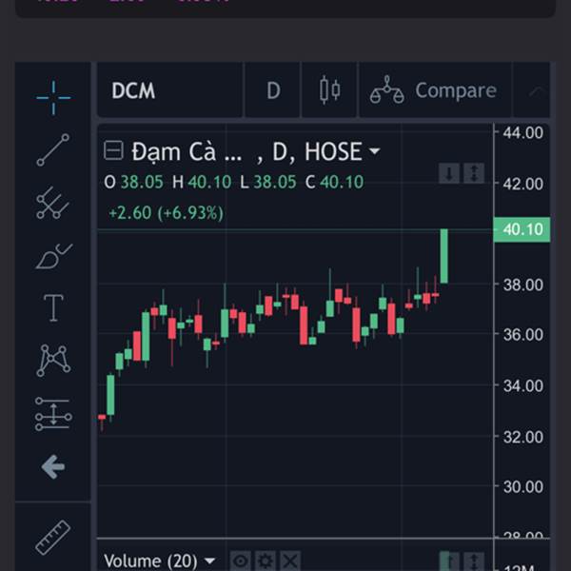
Task: Click the 38.00 price axis label
Action: pos(522,285)
